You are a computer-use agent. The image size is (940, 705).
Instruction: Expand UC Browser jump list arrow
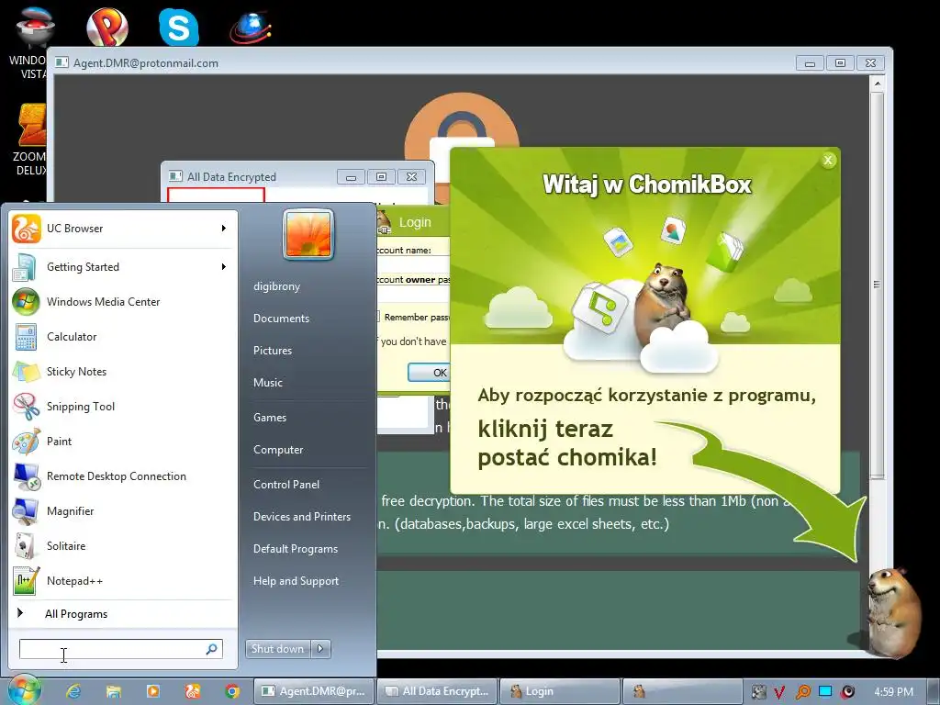(x=224, y=229)
